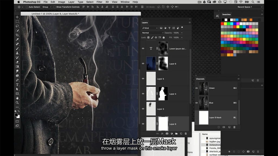Select the Zoom tool
This screenshot has height=156, width=278.
[17, 103]
